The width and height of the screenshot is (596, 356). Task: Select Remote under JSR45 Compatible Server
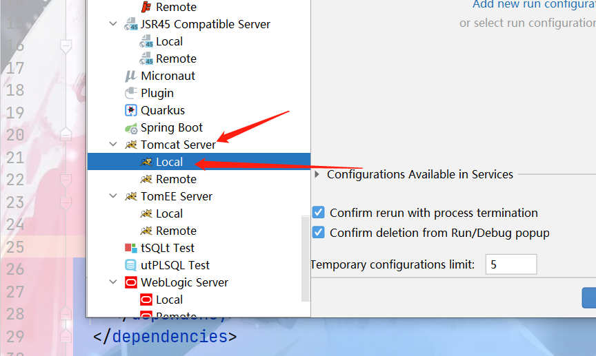pos(176,59)
